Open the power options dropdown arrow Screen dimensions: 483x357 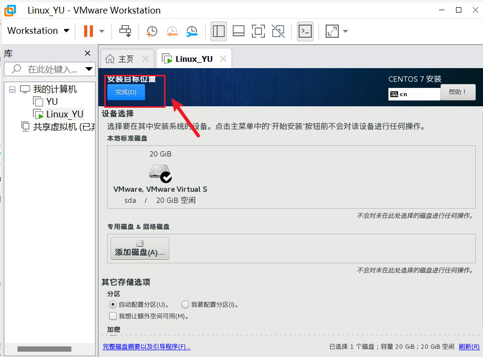102,31
